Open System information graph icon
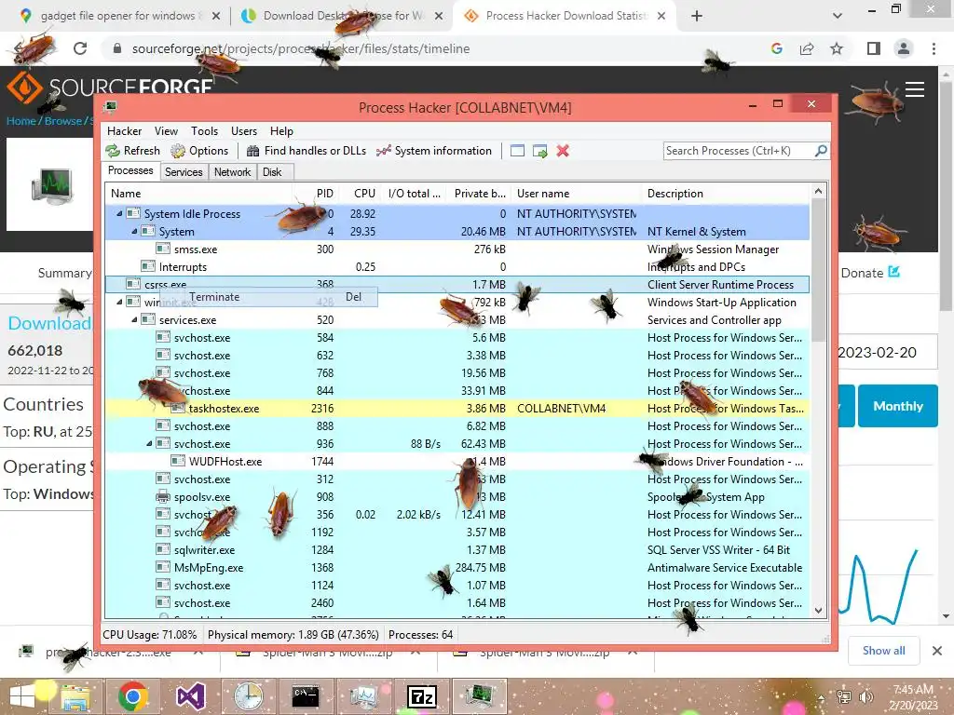Viewport: 954px width, 715px height. 383,151
